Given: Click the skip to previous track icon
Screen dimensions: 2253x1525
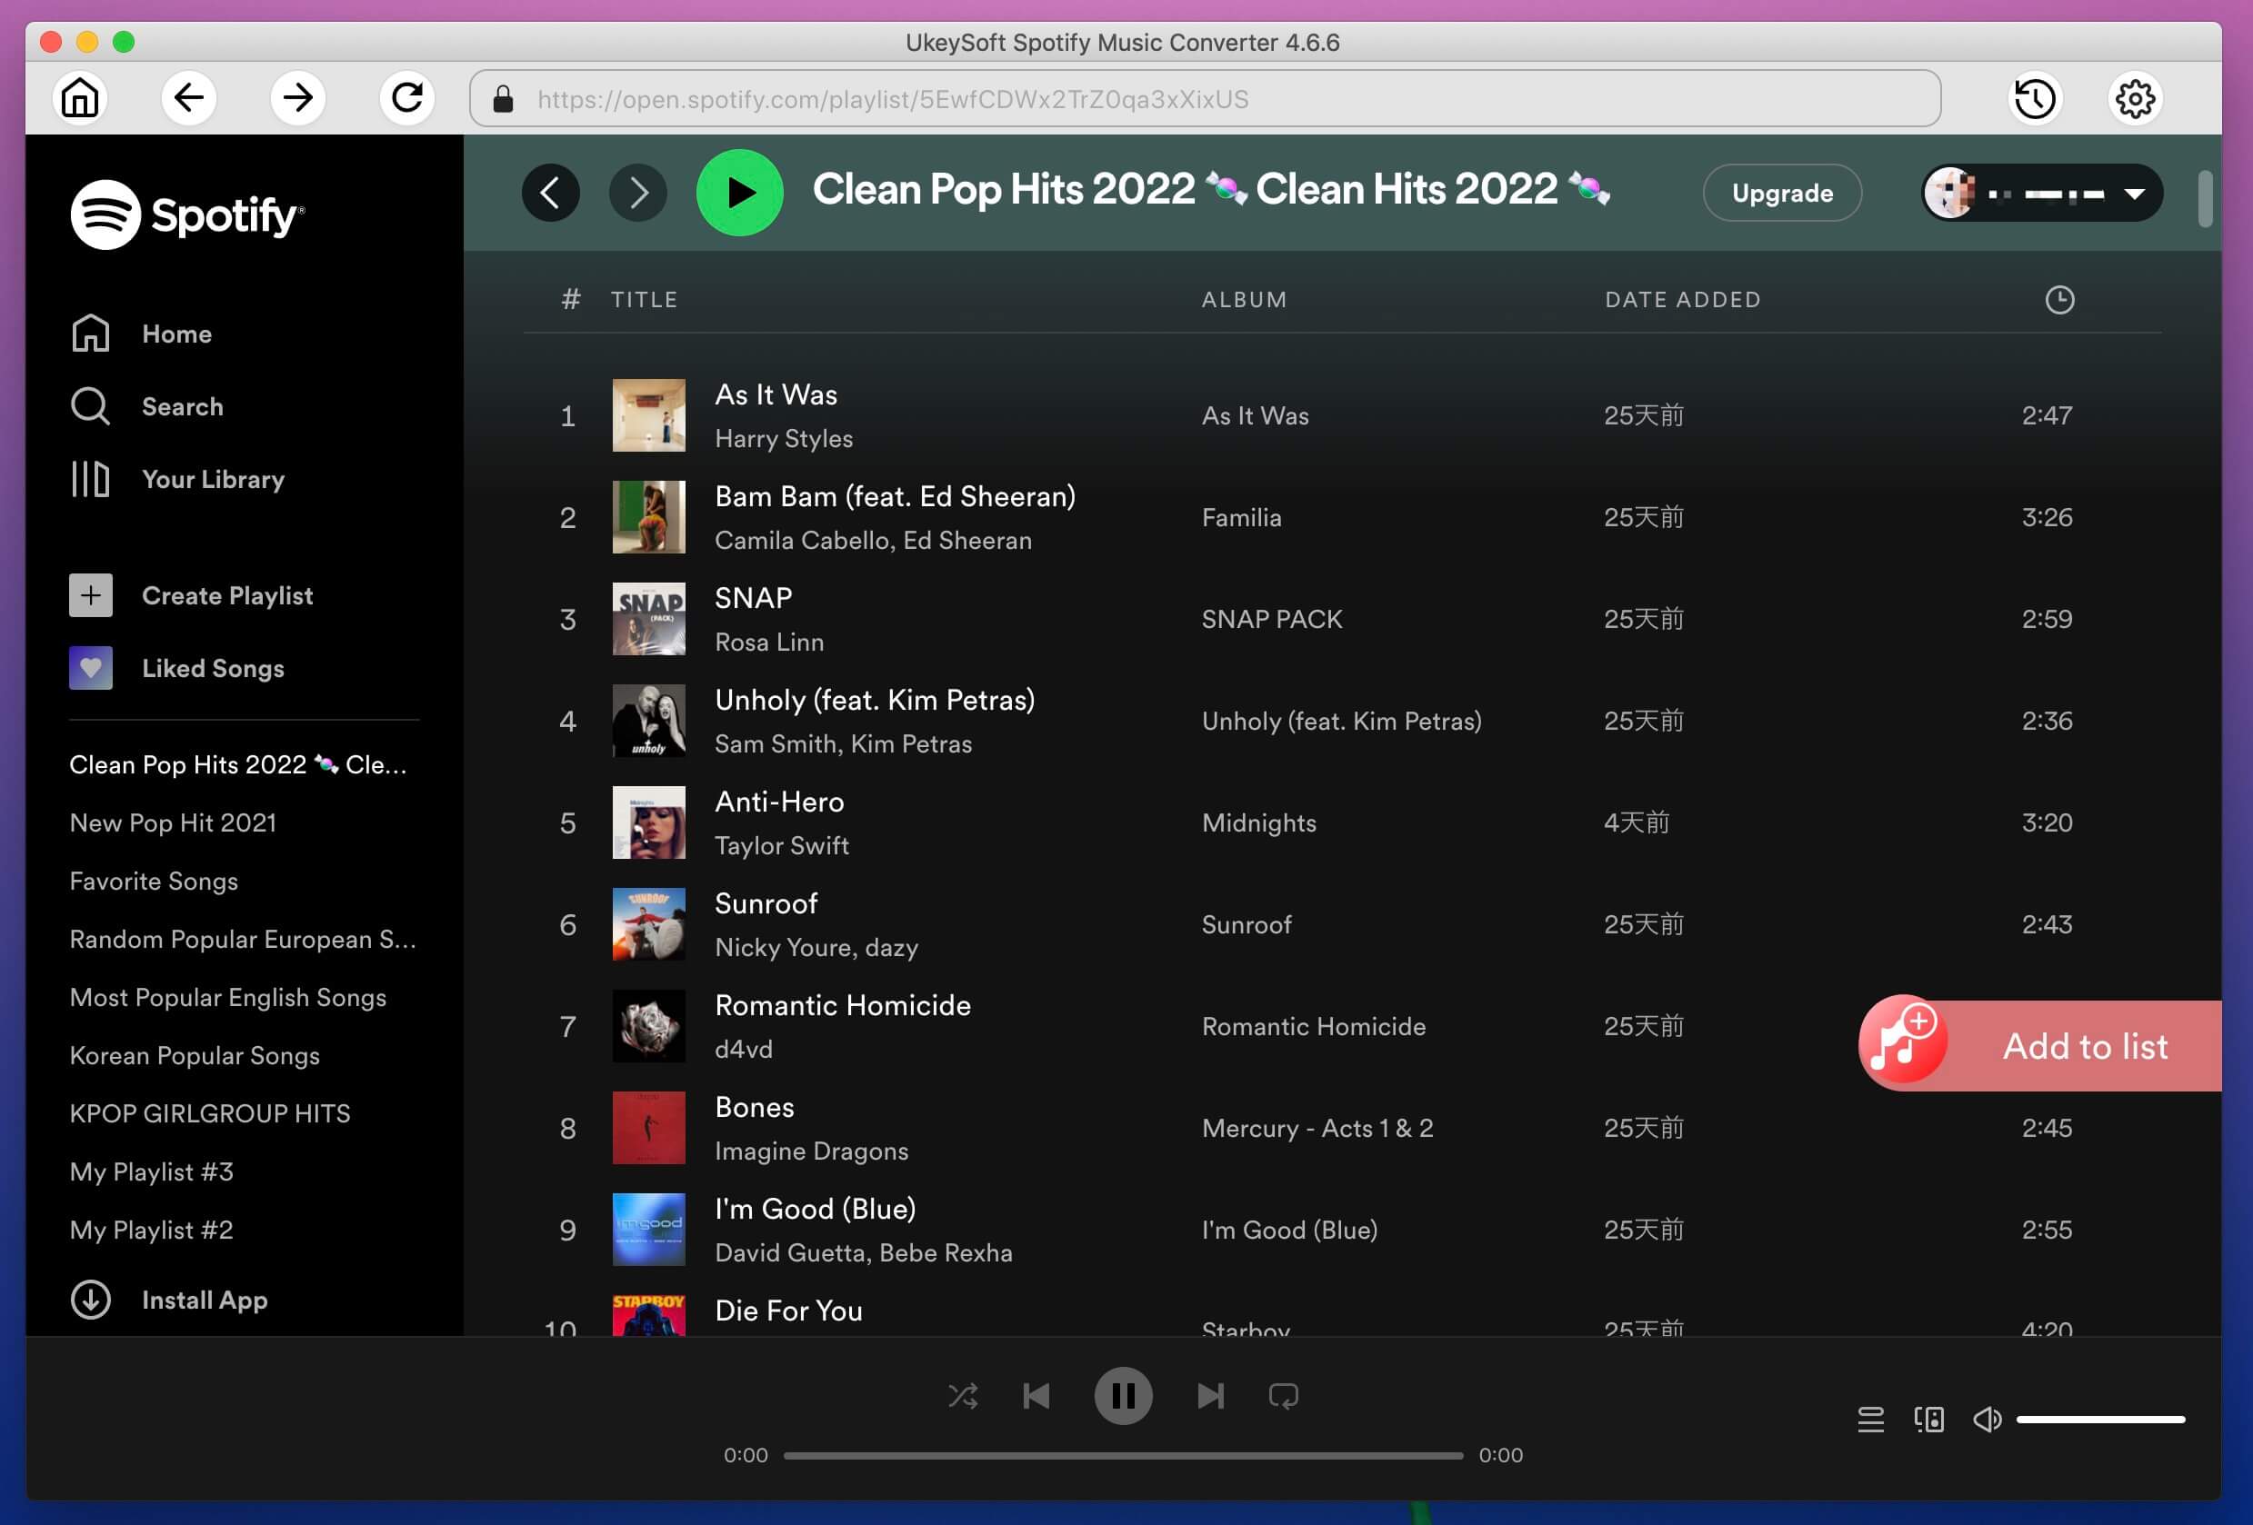Looking at the screenshot, I should coord(1037,1396).
